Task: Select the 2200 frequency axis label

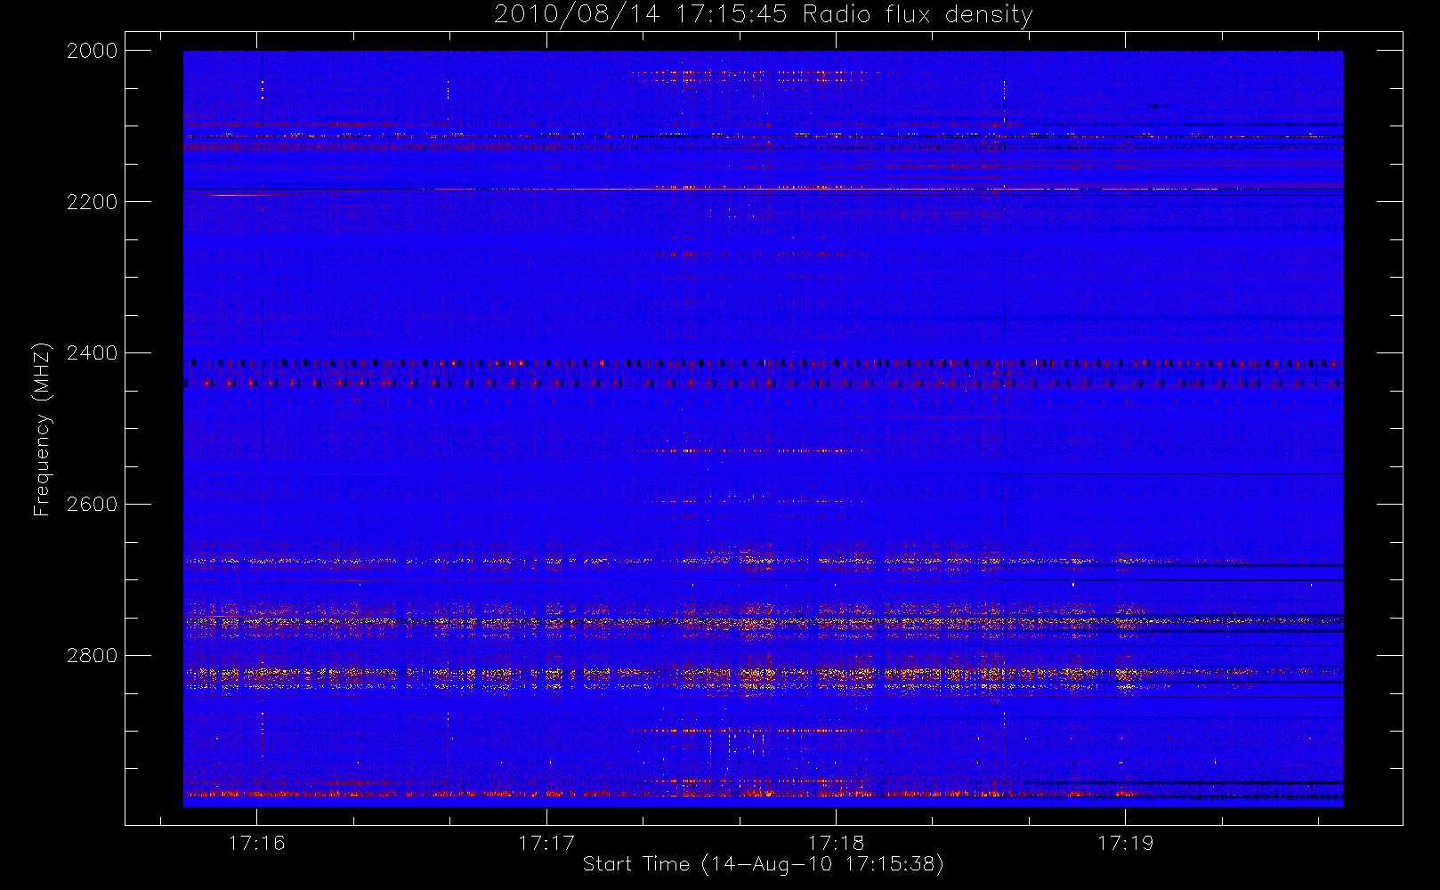Action: 93,202
